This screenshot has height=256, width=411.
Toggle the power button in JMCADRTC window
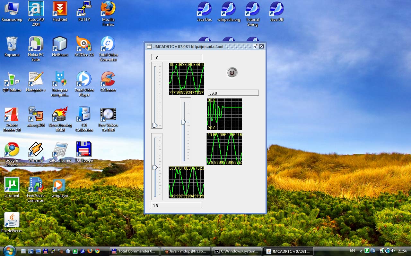pos(232,73)
